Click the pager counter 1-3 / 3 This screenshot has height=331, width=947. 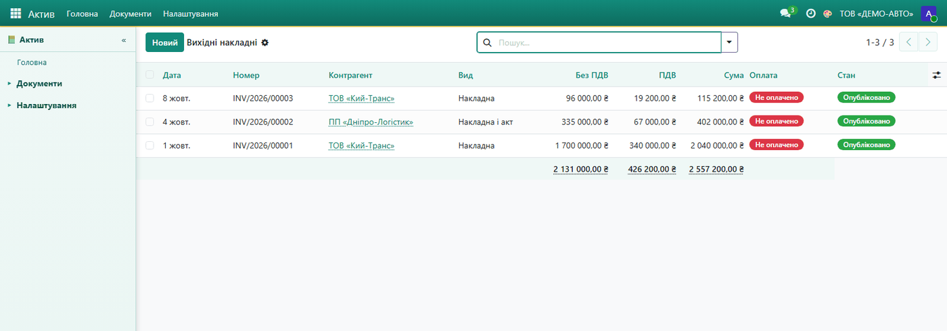click(879, 43)
